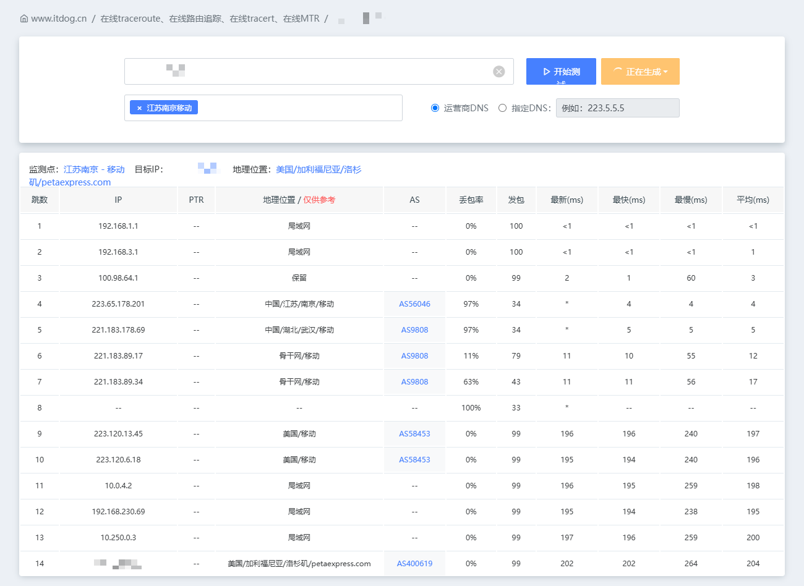804x586 pixels.
Task: Open AS9808 link in hop 5
Action: (x=414, y=330)
